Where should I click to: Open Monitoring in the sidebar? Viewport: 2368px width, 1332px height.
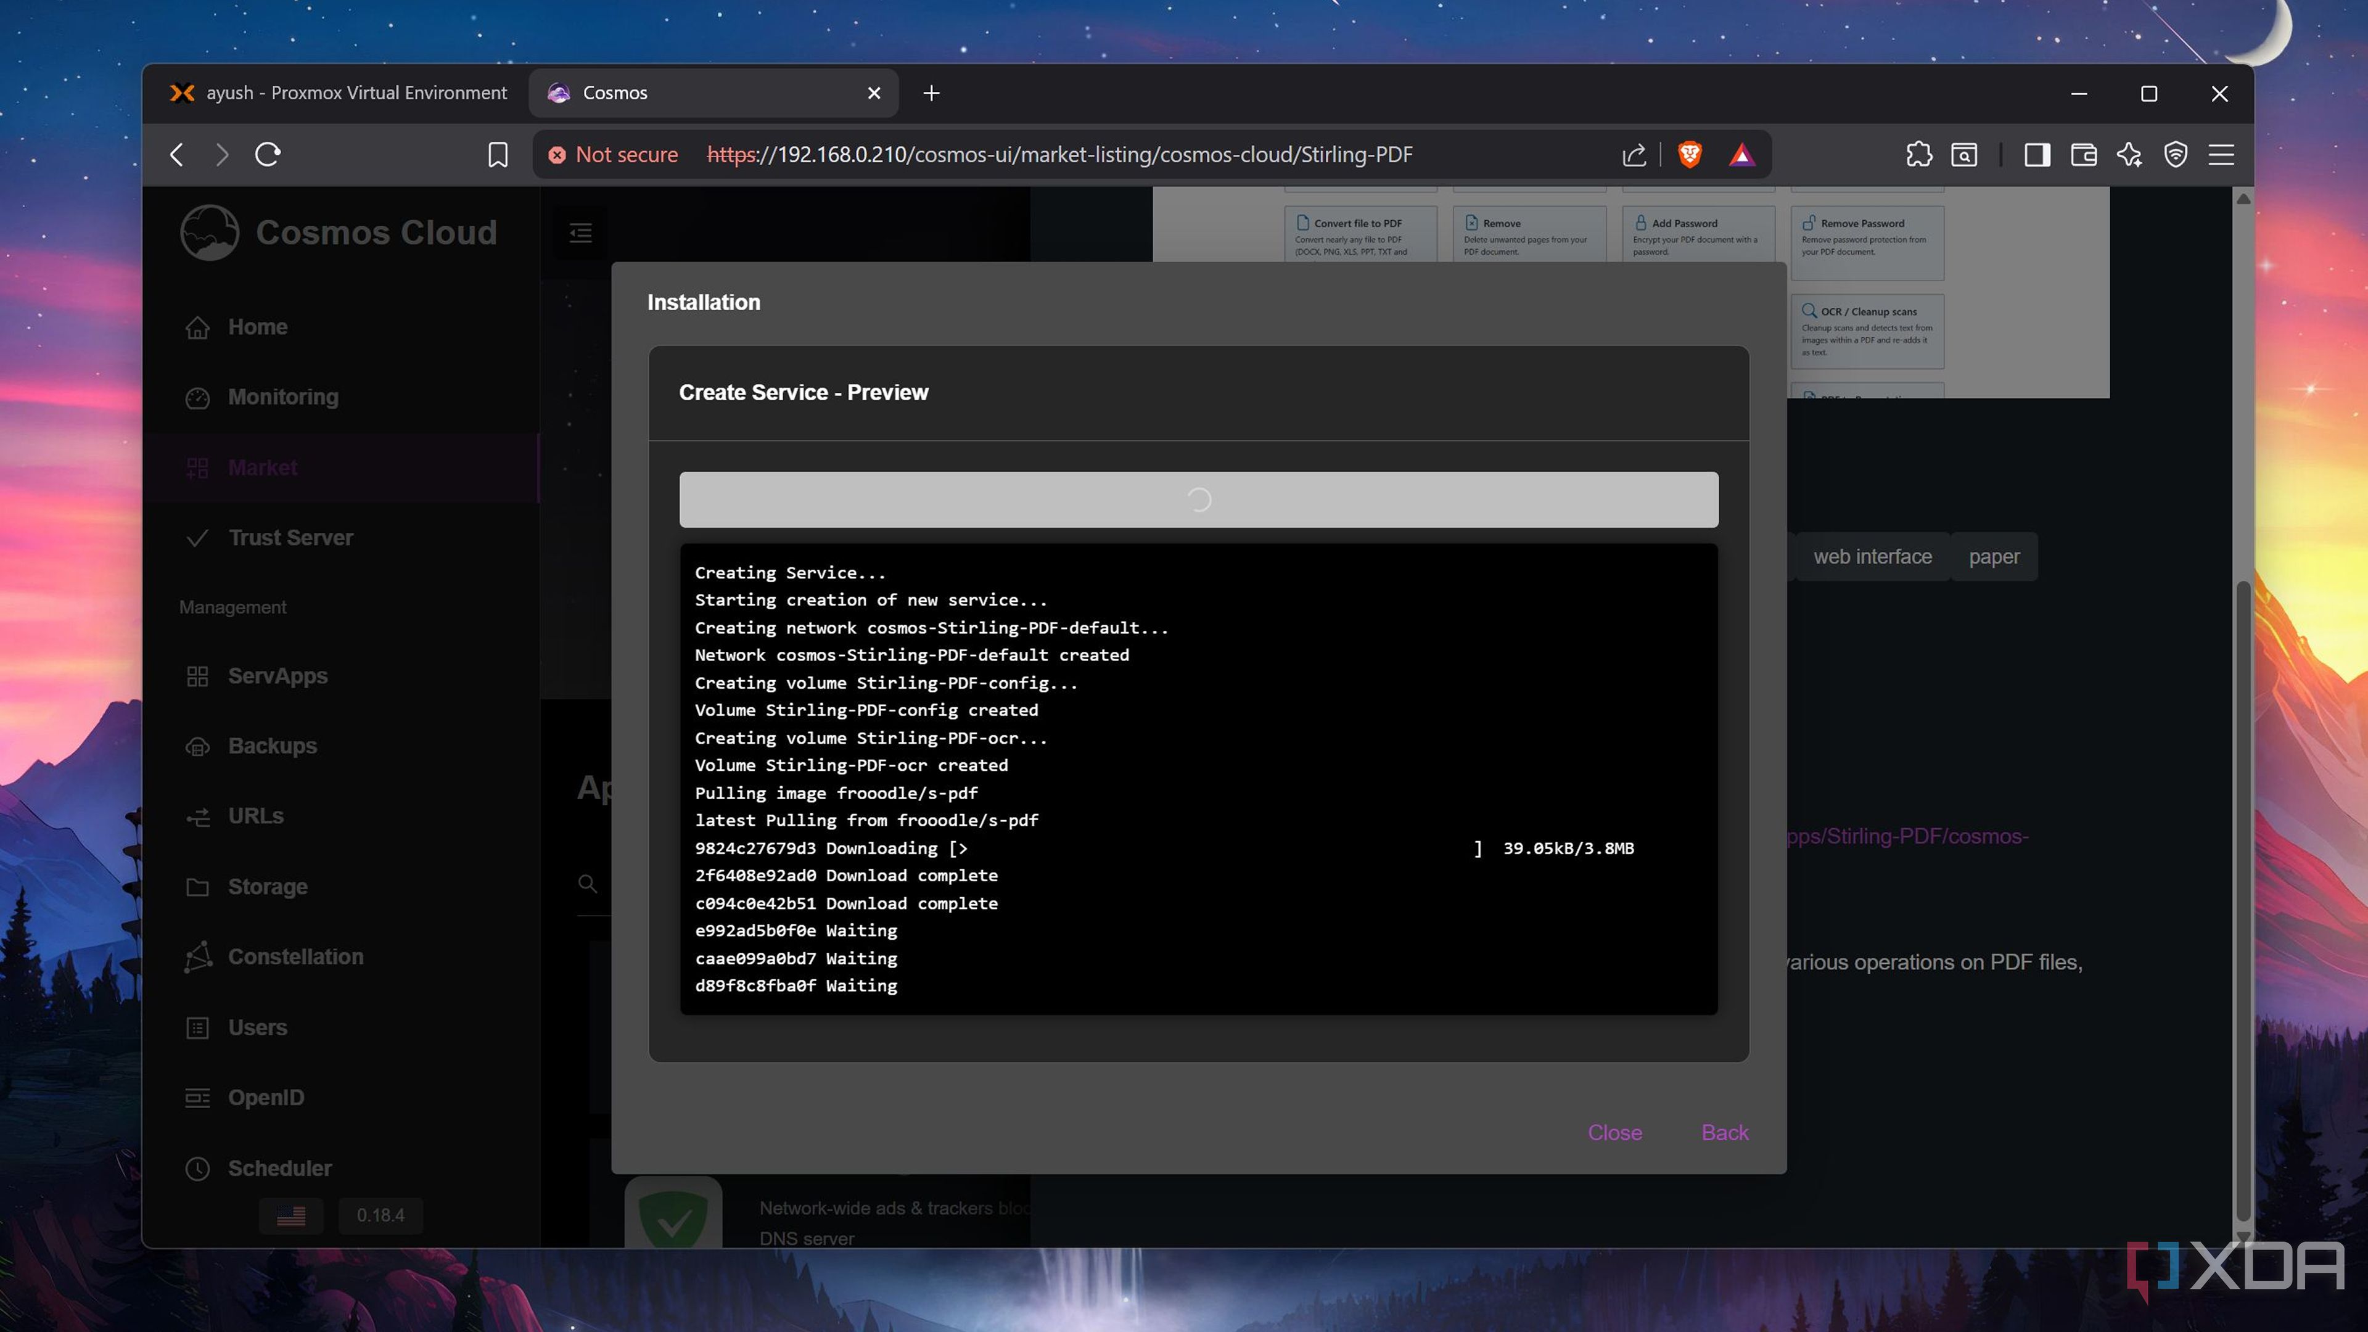point(340,397)
